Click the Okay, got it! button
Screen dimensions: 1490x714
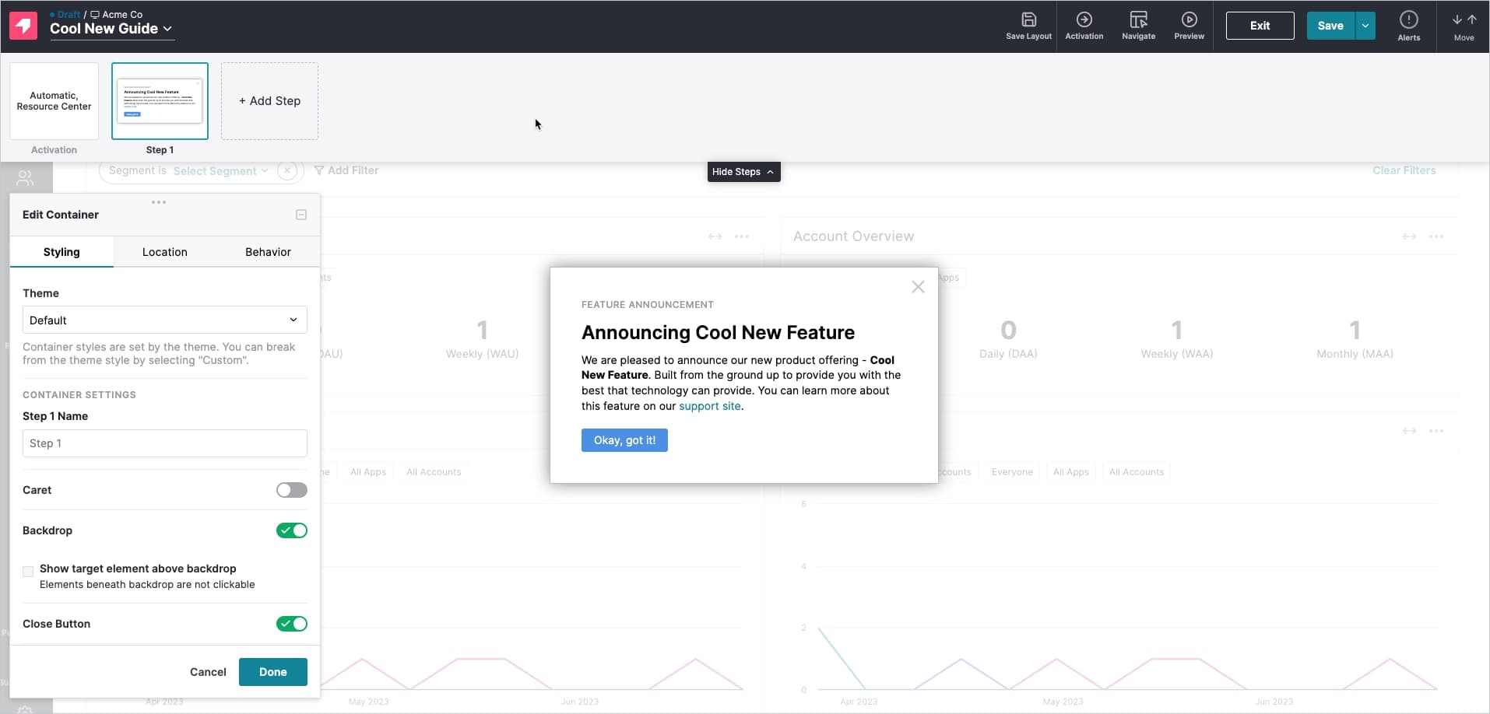point(624,440)
